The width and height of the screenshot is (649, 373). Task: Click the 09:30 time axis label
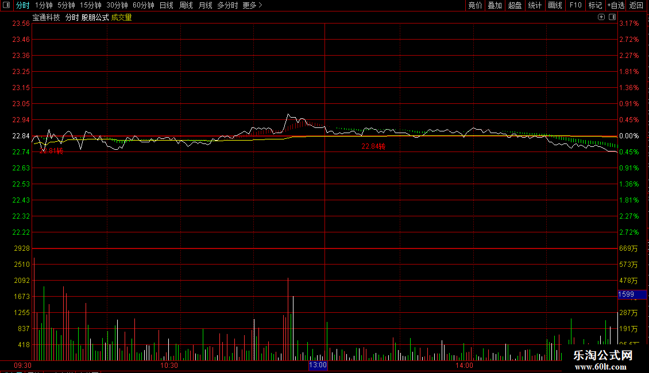click(23, 365)
